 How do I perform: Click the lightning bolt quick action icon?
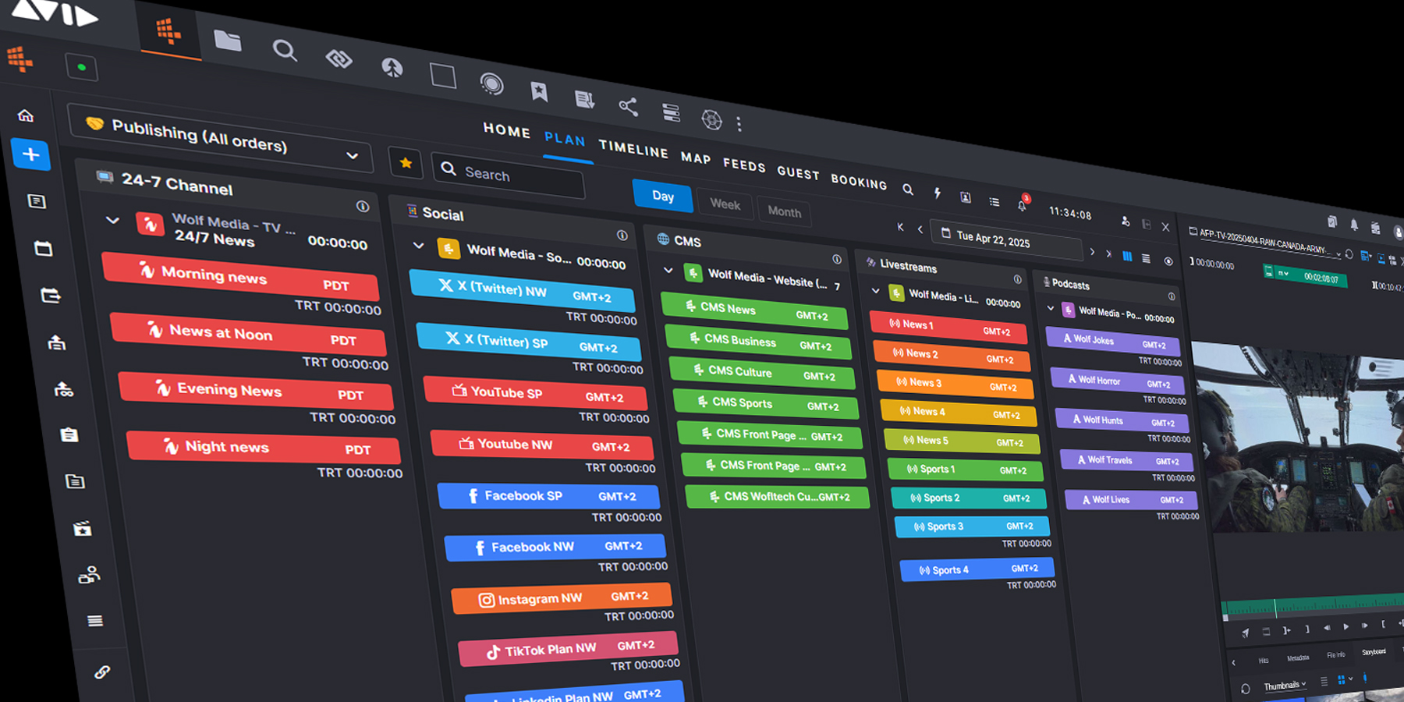tap(937, 193)
